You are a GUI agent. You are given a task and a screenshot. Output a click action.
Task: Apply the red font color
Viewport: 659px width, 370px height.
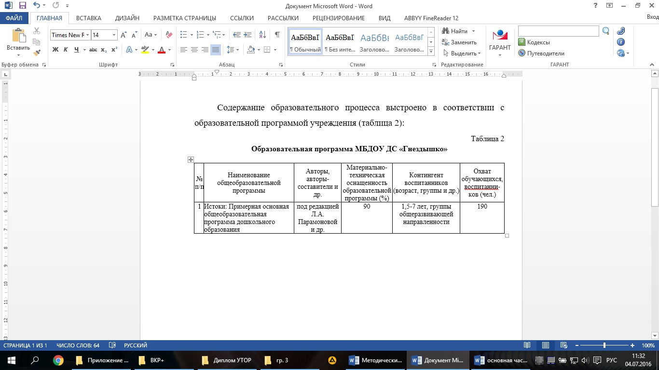point(162,50)
